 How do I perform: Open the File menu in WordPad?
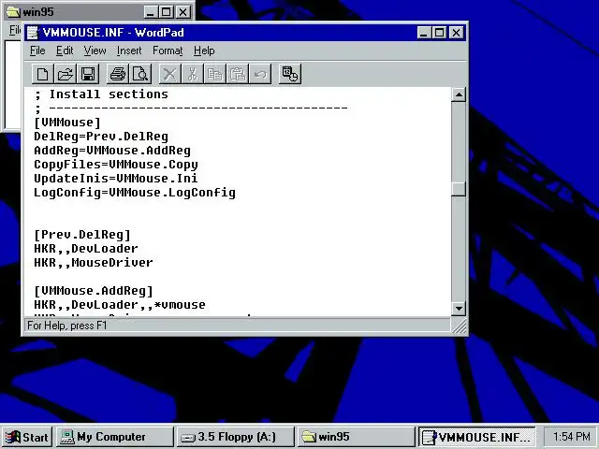point(37,51)
